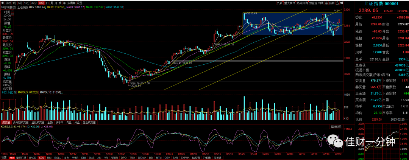
Task: Switch indicator to RSI
Action: [x=49, y=158]
